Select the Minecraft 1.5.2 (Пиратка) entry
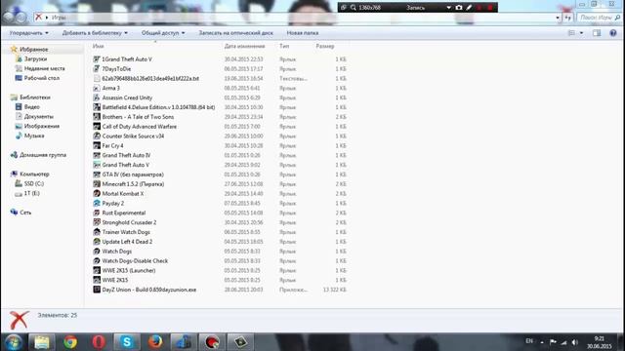This screenshot has height=351, width=625. click(x=133, y=184)
